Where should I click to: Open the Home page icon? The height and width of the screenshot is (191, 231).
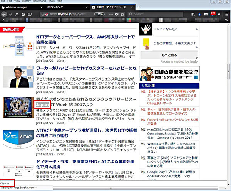(23, 14)
